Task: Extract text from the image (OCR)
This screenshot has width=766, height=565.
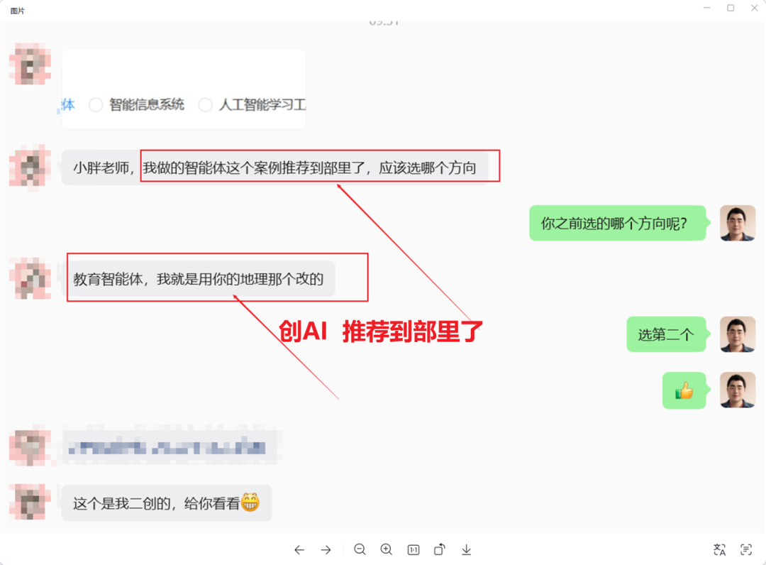Action: click(746, 550)
